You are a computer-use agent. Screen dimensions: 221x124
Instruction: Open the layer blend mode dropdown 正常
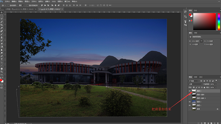[195, 84]
